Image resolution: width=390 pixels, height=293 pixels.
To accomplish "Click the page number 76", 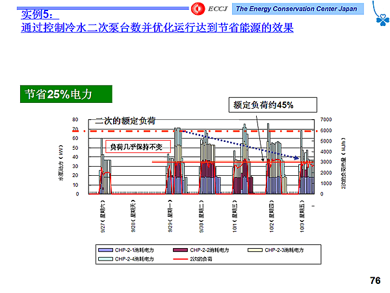I will 374,281.
